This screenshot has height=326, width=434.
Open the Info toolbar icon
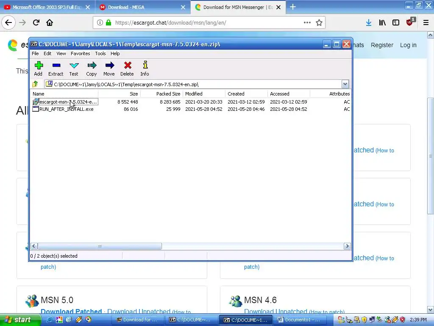pyautogui.click(x=145, y=68)
